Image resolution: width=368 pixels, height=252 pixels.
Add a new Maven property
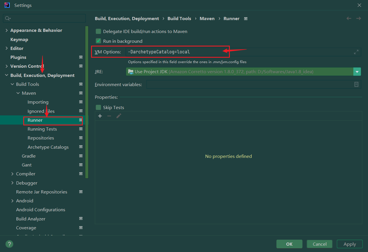(100, 116)
